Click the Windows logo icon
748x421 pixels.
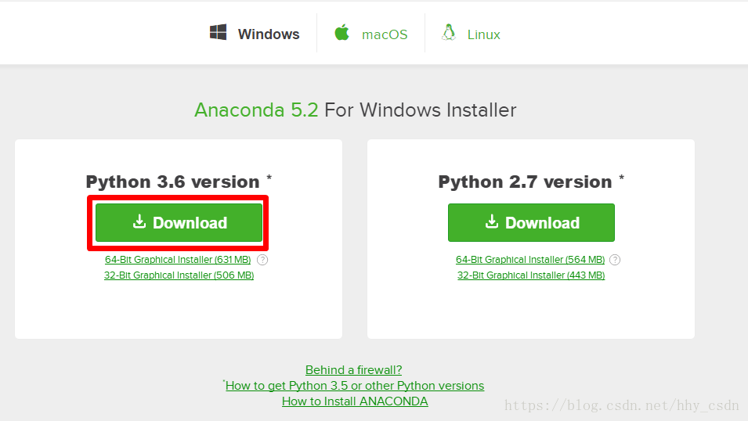coord(218,33)
